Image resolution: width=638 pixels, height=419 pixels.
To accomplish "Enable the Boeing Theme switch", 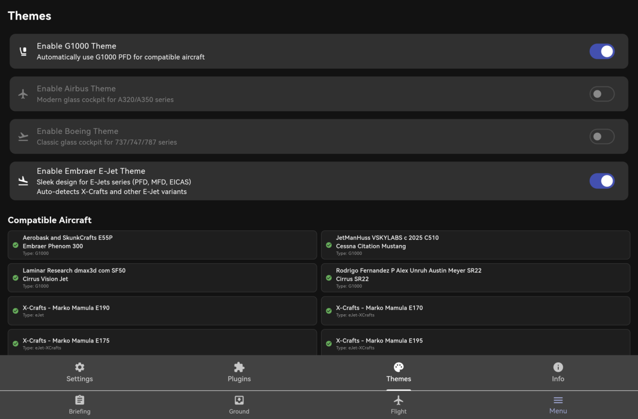I will 602,137.
